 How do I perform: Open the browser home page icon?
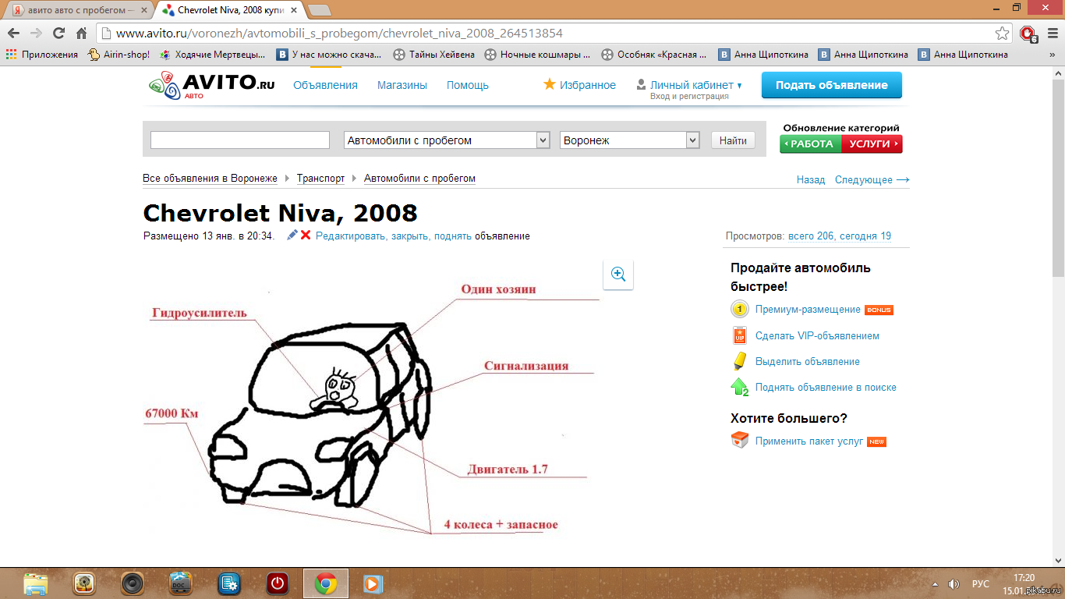click(x=81, y=34)
